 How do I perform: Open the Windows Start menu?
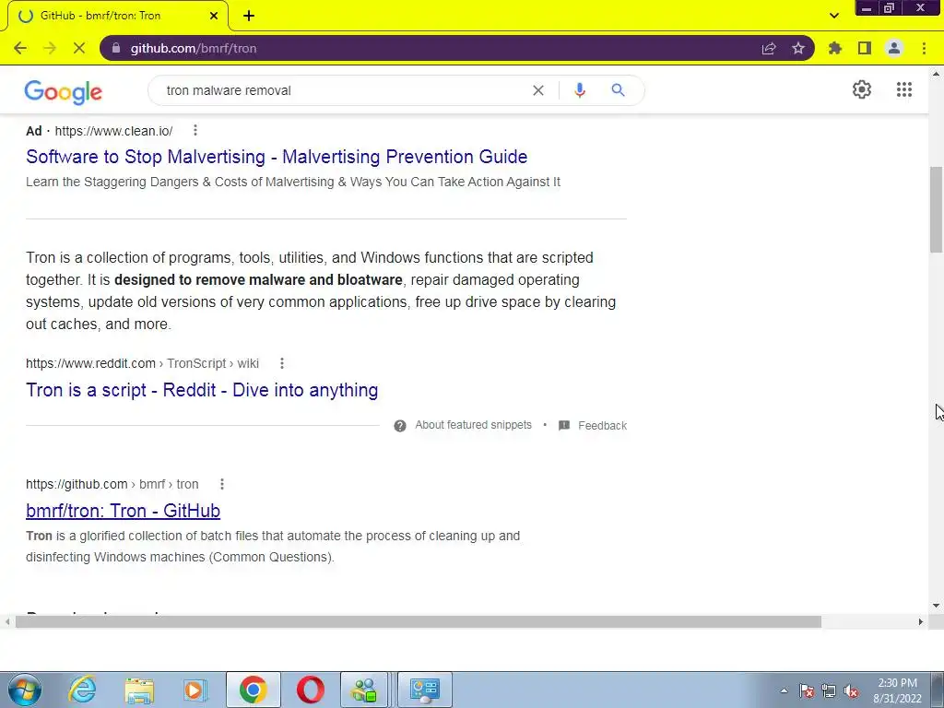coord(25,690)
